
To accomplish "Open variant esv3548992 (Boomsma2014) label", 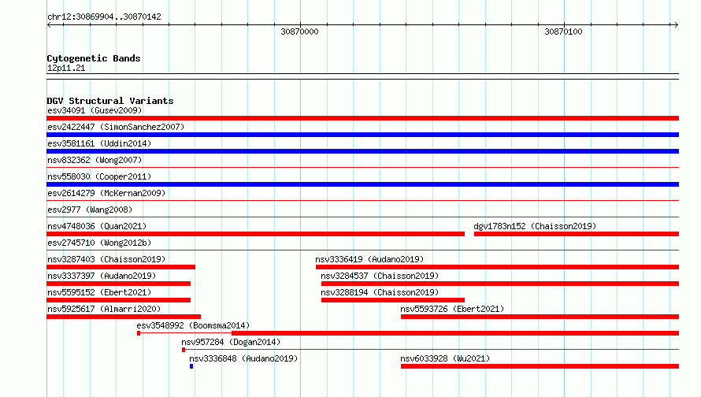I will coord(193,325).
